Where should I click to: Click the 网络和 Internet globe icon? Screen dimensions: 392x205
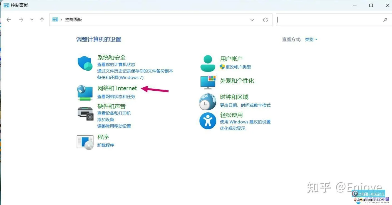click(85, 92)
